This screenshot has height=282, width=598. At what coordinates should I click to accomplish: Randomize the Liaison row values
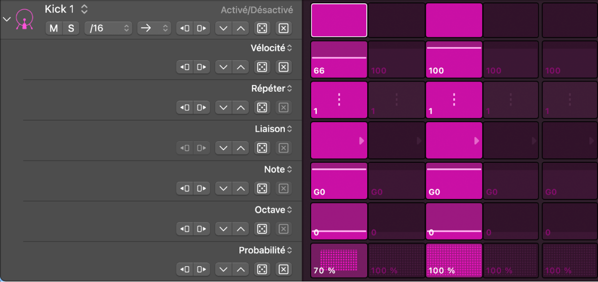(262, 148)
